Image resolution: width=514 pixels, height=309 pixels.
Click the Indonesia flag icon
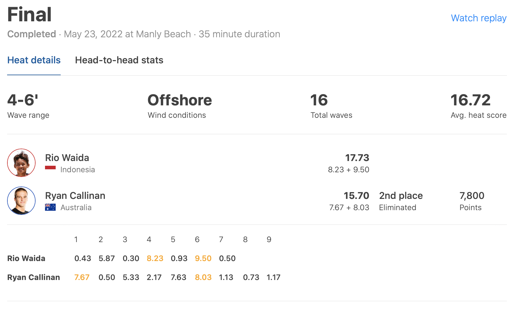pos(50,168)
